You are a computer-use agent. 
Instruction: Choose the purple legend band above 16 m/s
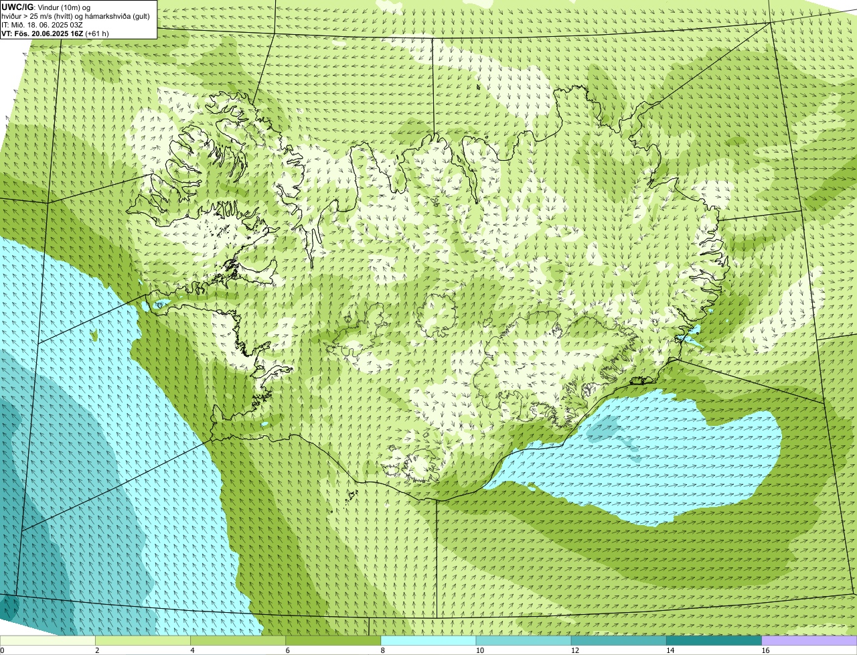pyautogui.click(x=809, y=640)
